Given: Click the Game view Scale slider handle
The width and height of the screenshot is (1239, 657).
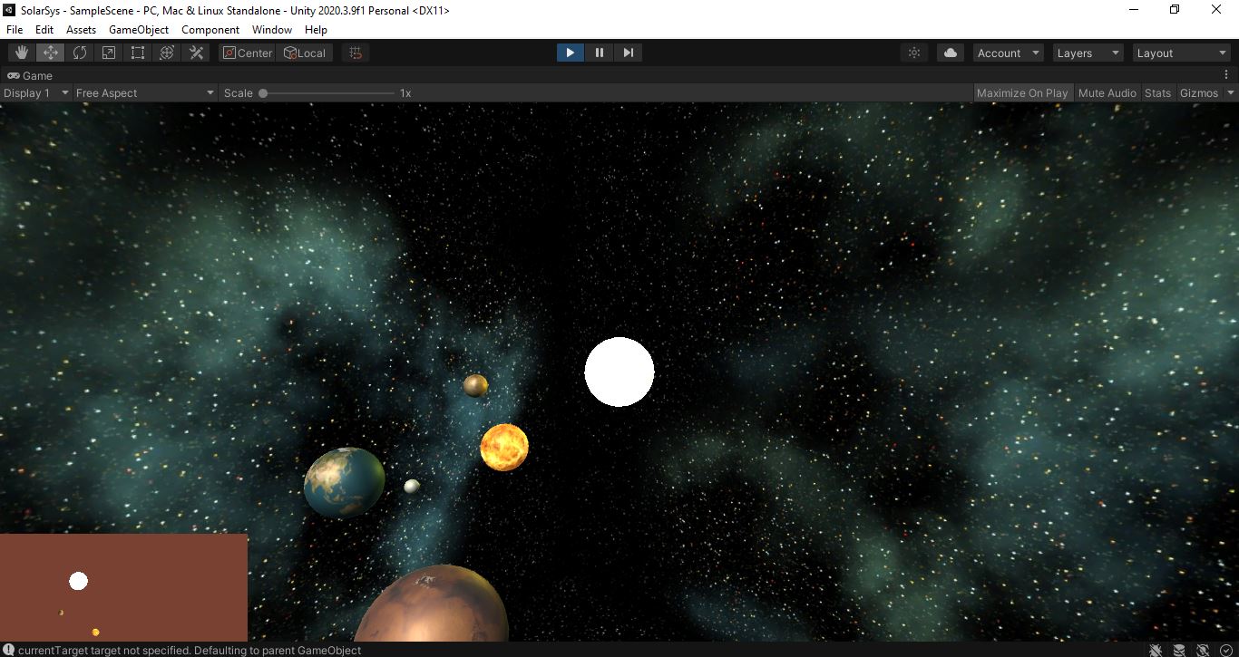Looking at the screenshot, I should [263, 92].
